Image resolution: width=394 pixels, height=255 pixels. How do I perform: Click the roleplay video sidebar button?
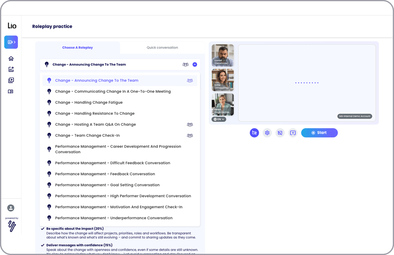click(11, 42)
